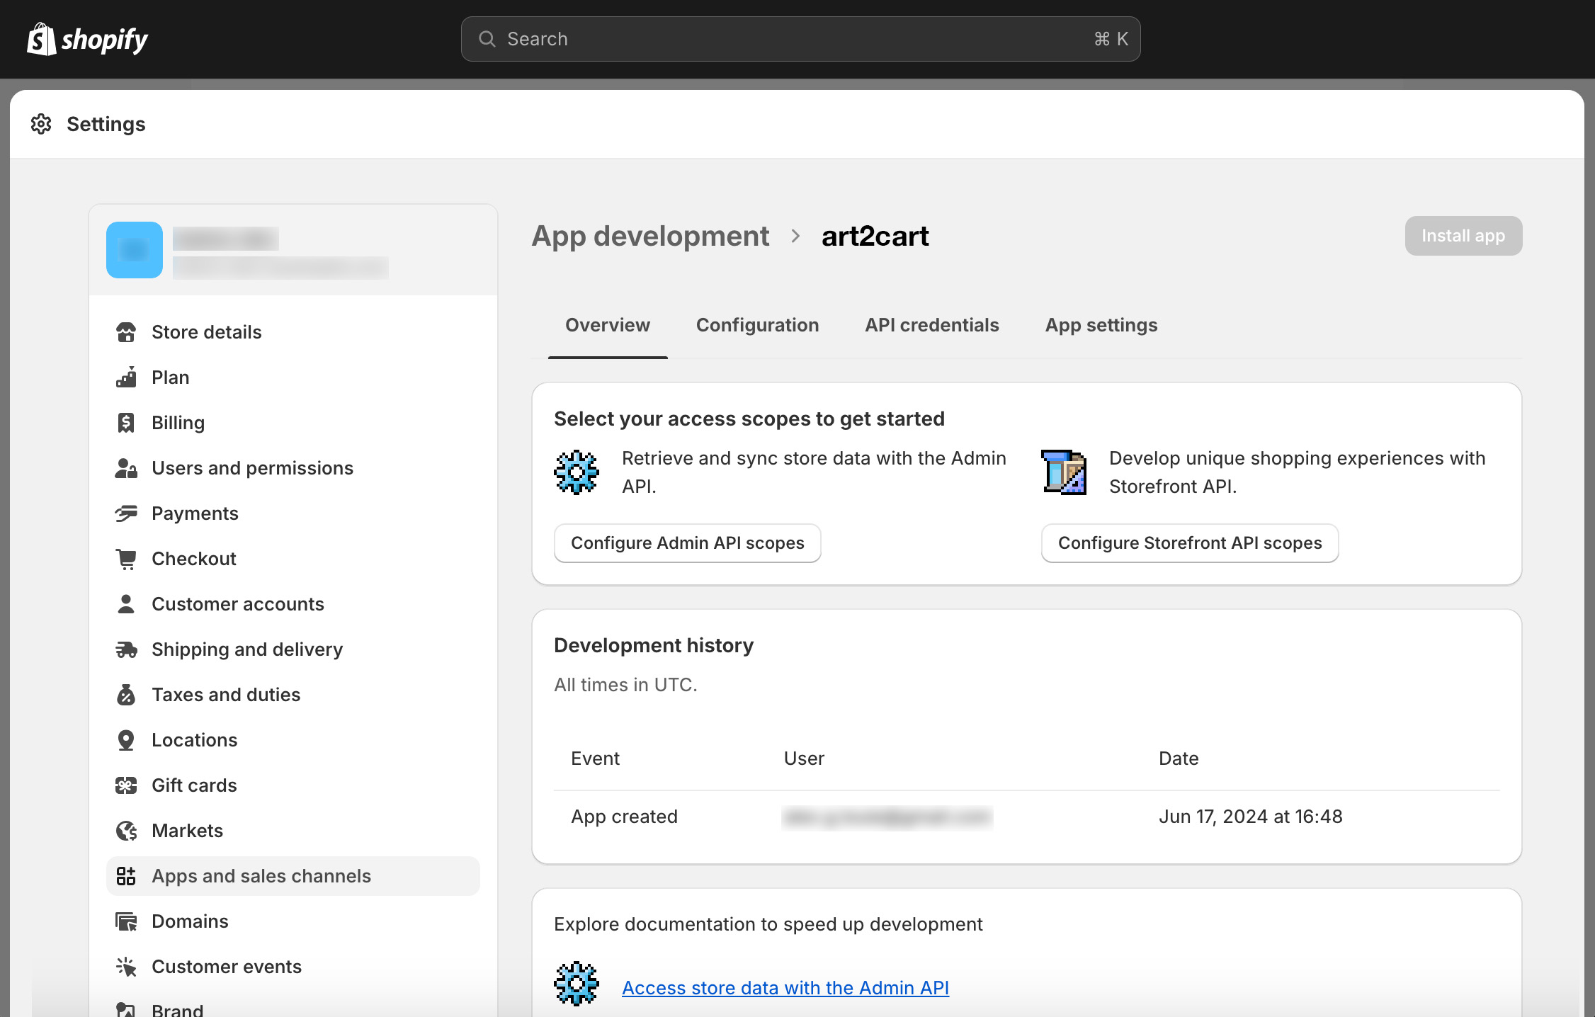
Task: Open Access store data with Admin API link
Action: click(785, 988)
